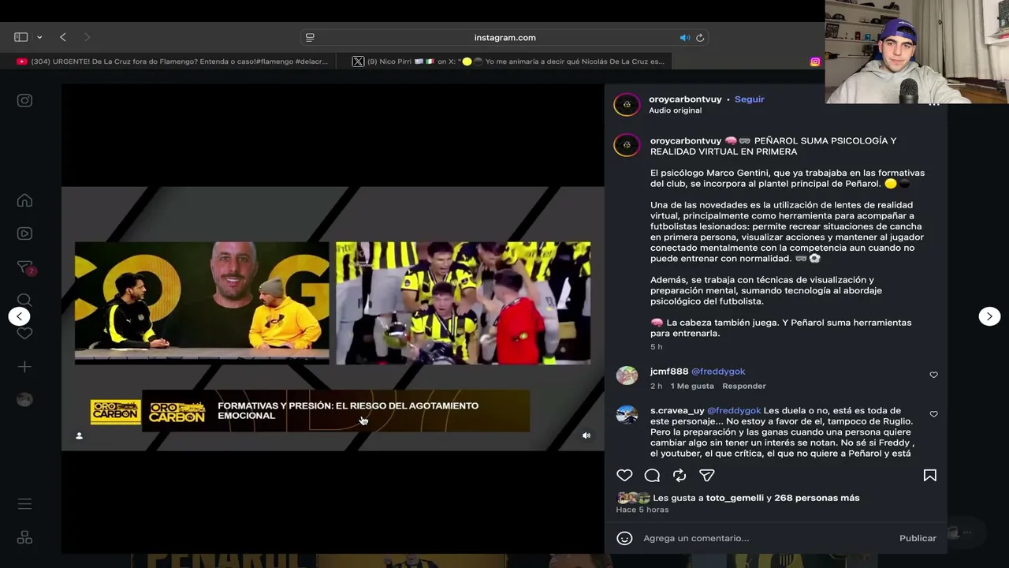Like the jcmf888 comment heart
This screenshot has height=568, width=1009.
(x=933, y=375)
